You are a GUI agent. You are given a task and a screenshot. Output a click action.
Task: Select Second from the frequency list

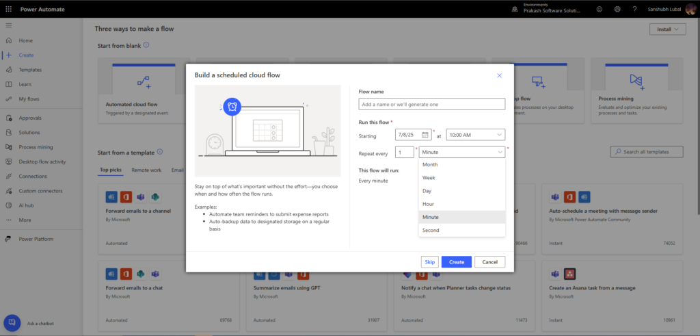[x=462, y=230]
